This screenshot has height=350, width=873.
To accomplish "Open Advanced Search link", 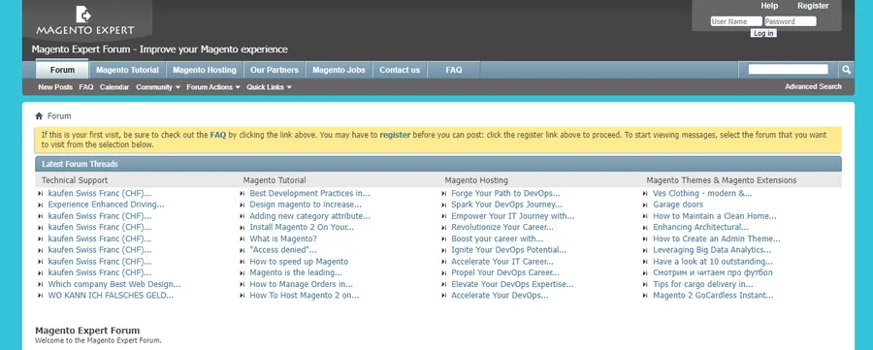I will (x=814, y=87).
